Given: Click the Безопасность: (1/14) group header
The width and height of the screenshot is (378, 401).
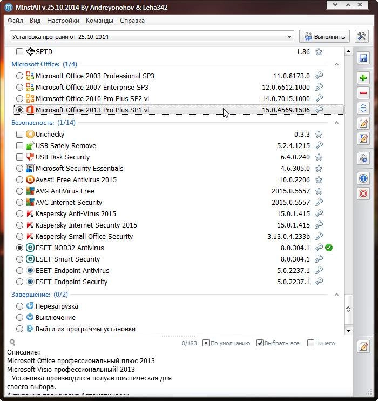Looking at the screenshot, I should coord(43,123).
